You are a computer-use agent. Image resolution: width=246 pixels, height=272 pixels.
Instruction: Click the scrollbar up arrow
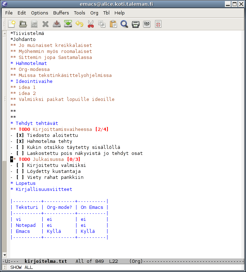coord(5,34)
